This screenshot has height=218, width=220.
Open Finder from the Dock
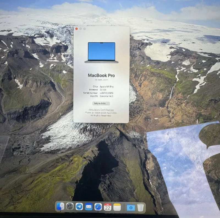[x=60, y=206]
